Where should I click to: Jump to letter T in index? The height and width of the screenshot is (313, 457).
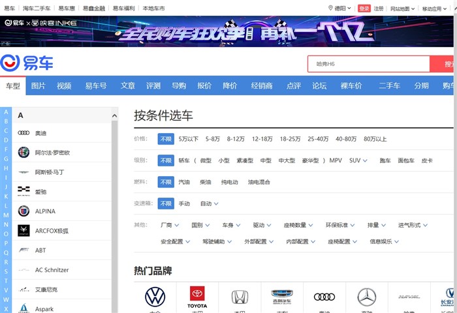tap(6, 281)
